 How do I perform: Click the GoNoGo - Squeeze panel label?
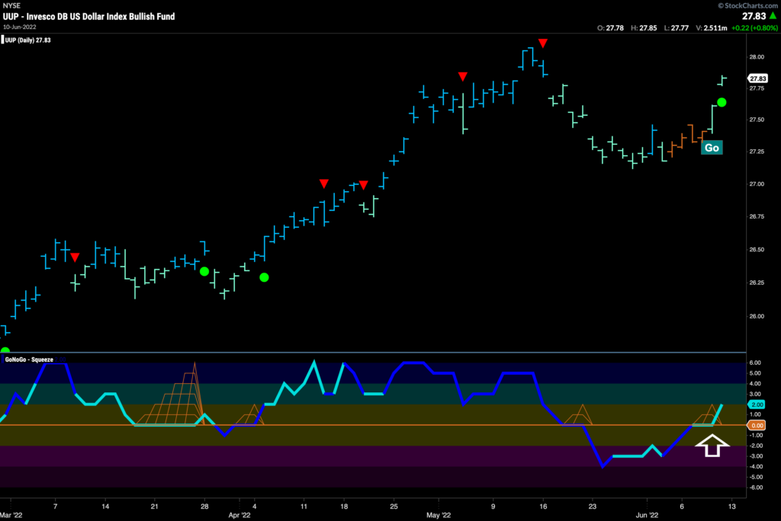coord(29,360)
